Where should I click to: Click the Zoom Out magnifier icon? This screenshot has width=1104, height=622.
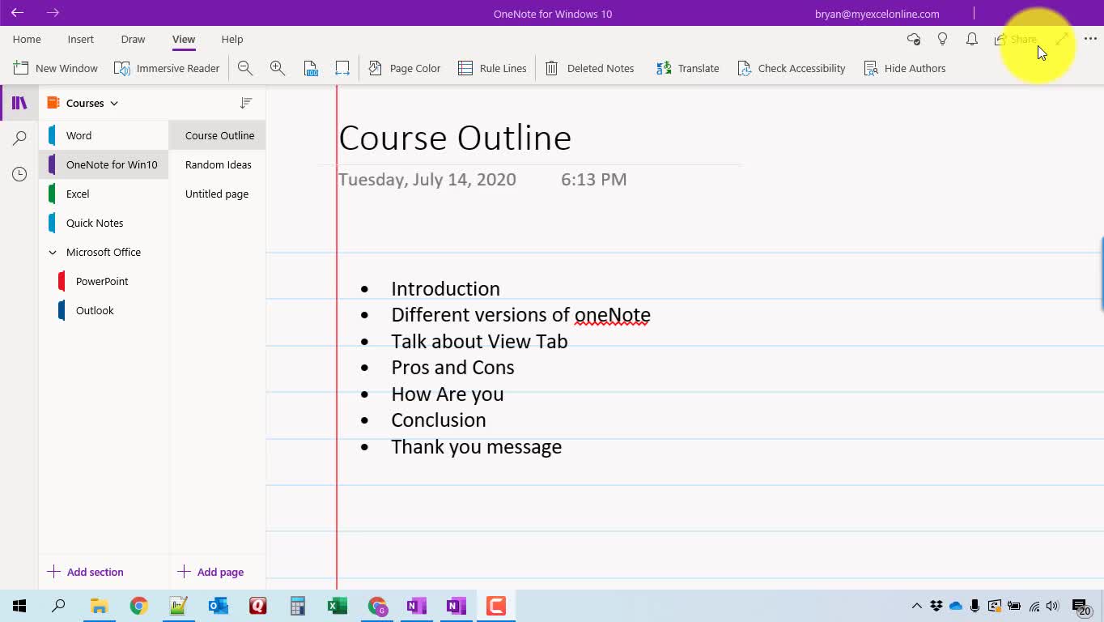(x=245, y=69)
